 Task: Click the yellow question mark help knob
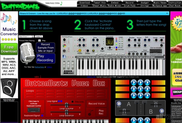coord(93,51)
